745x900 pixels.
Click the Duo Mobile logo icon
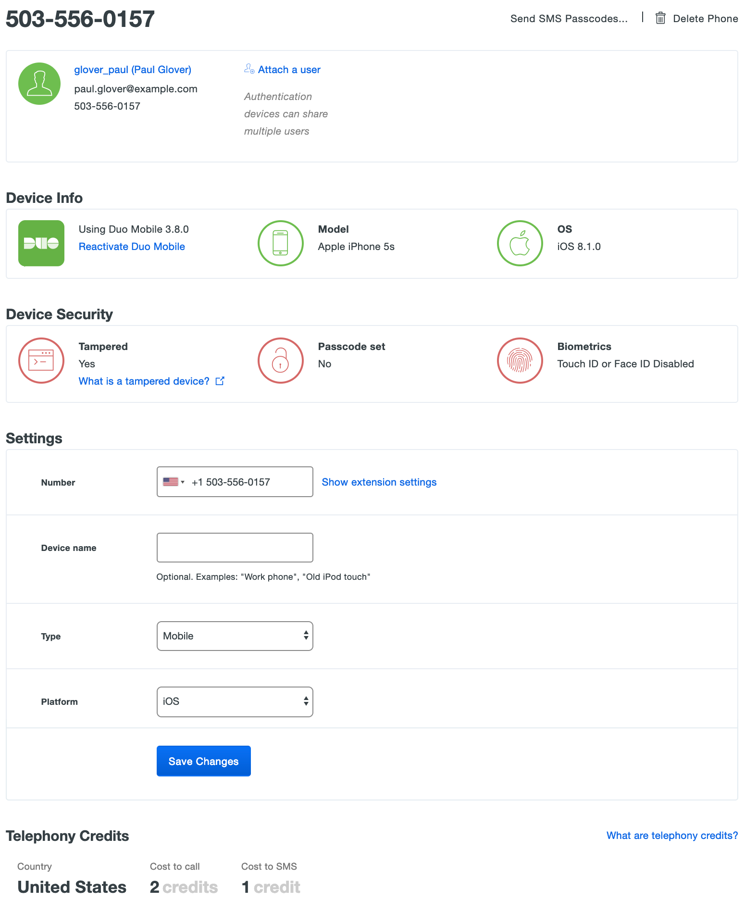[x=41, y=243]
